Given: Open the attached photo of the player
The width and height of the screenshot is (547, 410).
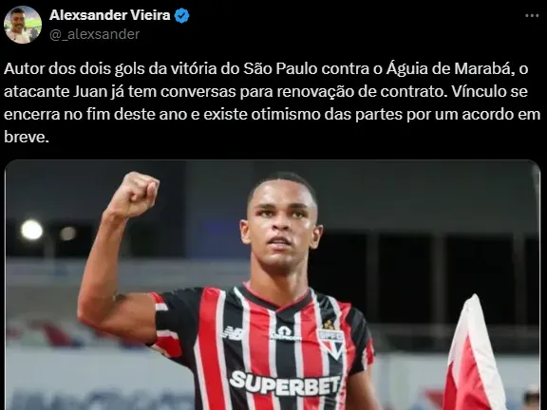Looking at the screenshot, I should [273, 285].
